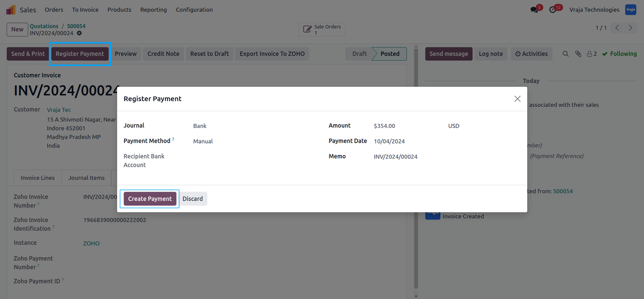644x299 pixels.
Task: Open the USD currency dropdown
Action: pos(484,126)
